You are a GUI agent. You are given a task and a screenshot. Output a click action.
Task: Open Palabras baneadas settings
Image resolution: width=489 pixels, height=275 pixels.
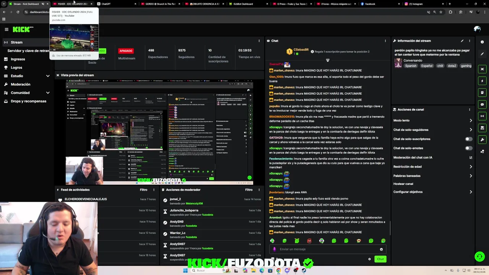click(433, 176)
